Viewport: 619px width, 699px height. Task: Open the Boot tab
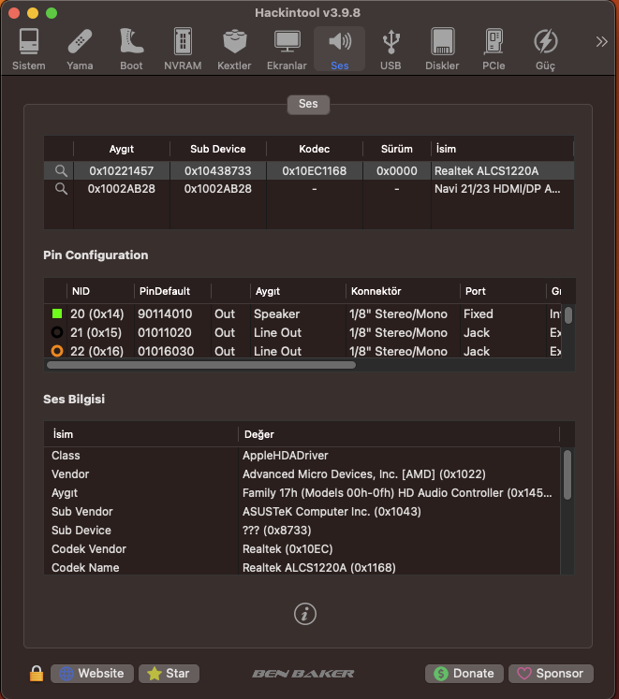click(x=131, y=49)
